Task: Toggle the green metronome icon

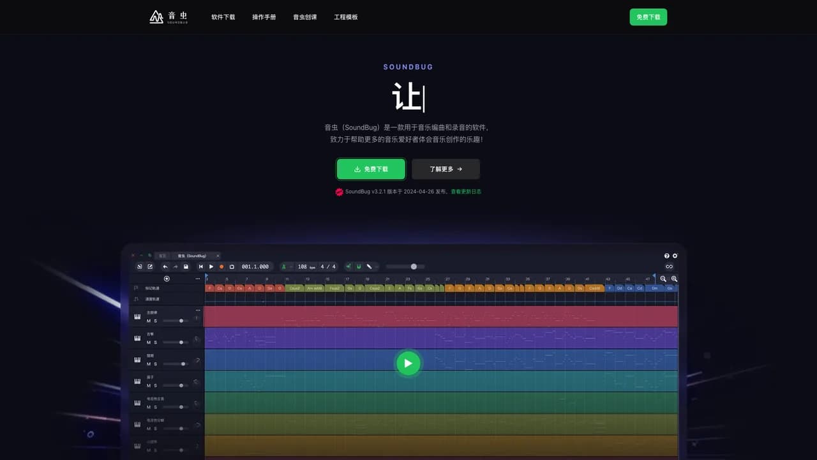Action: (284, 266)
